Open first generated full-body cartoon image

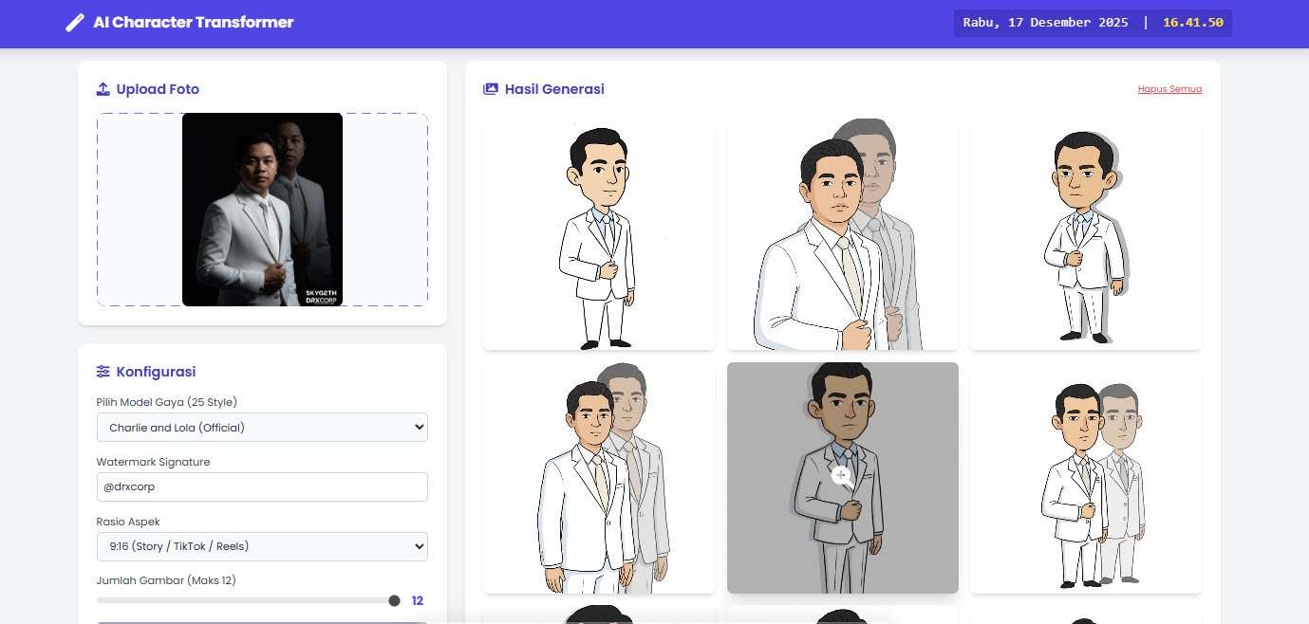coord(598,234)
